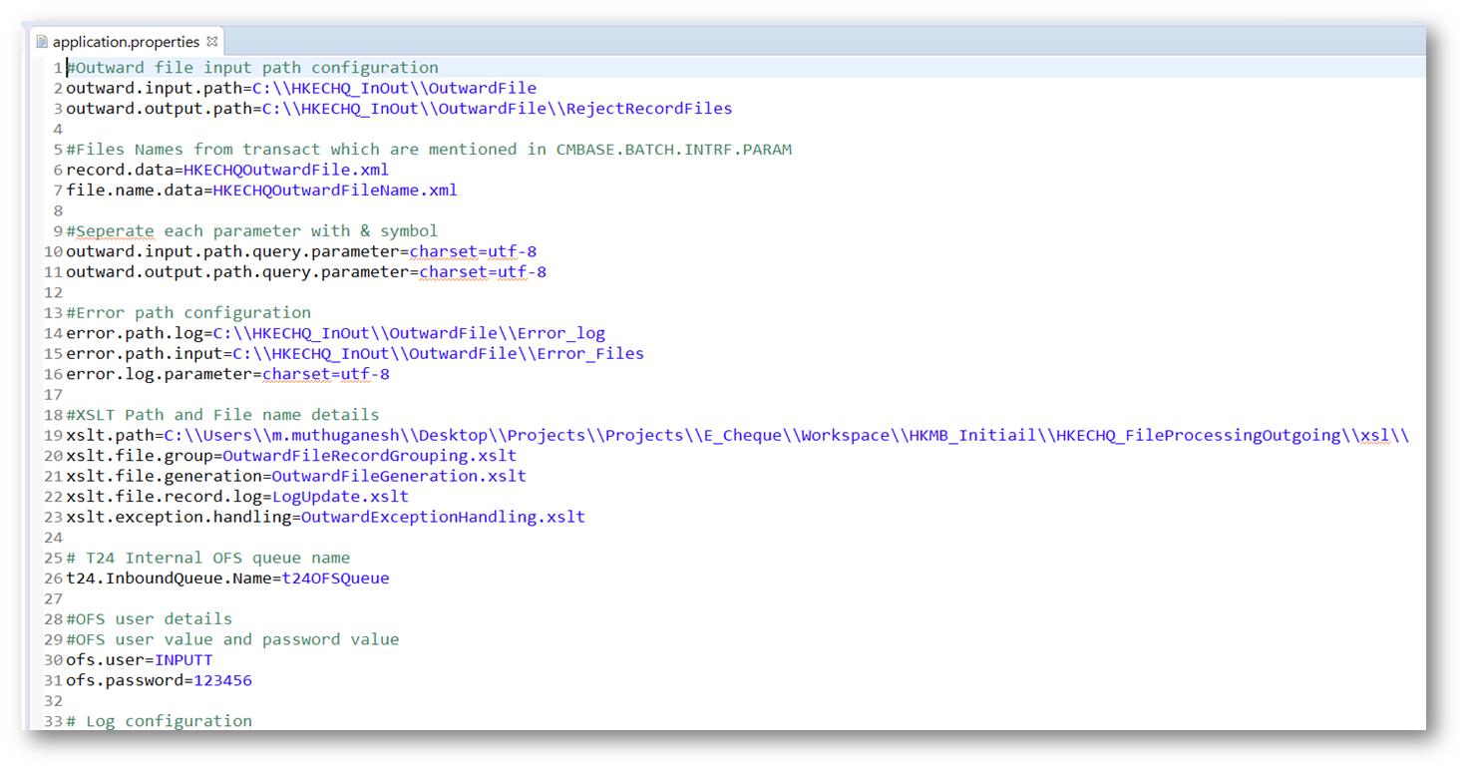Click line number 19 in the gutter
This screenshot has height=772, width=1468.
tap(53, 435)
